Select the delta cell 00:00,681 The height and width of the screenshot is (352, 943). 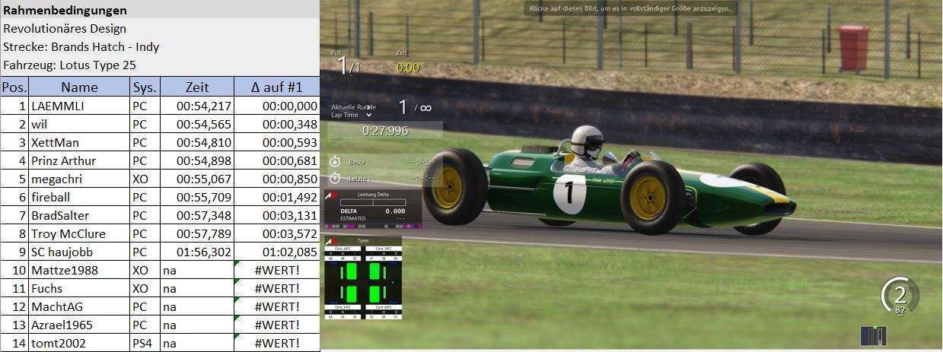(x=277, y=160)
